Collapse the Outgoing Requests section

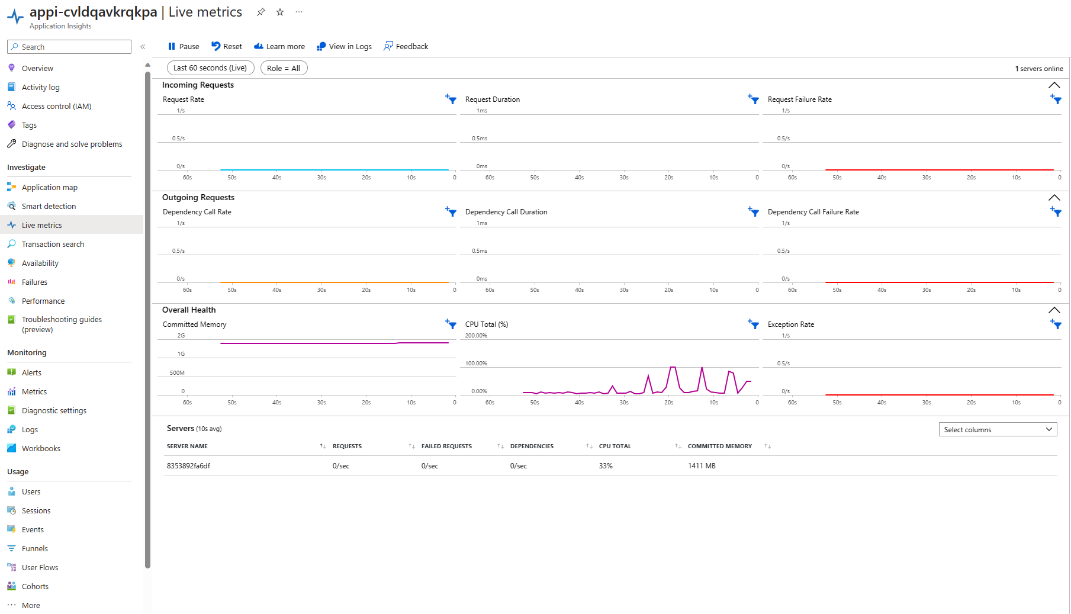pos(1054,198)
